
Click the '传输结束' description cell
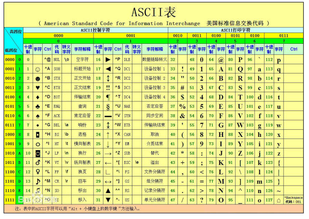click(x=82, y=97)
